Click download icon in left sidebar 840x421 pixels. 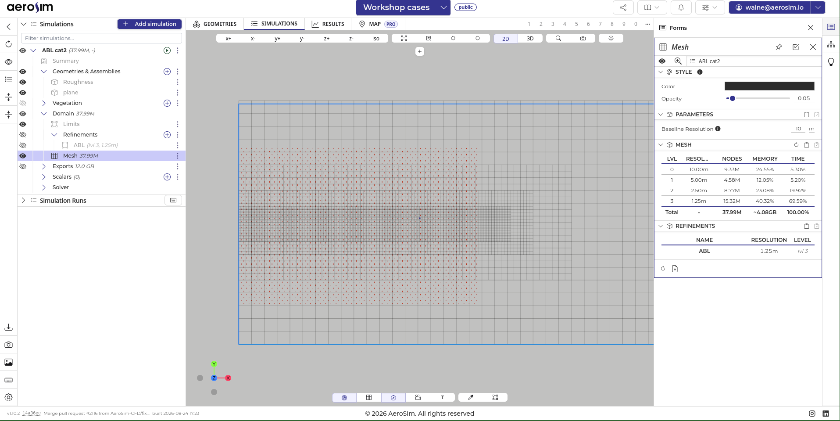coord(8,327)
